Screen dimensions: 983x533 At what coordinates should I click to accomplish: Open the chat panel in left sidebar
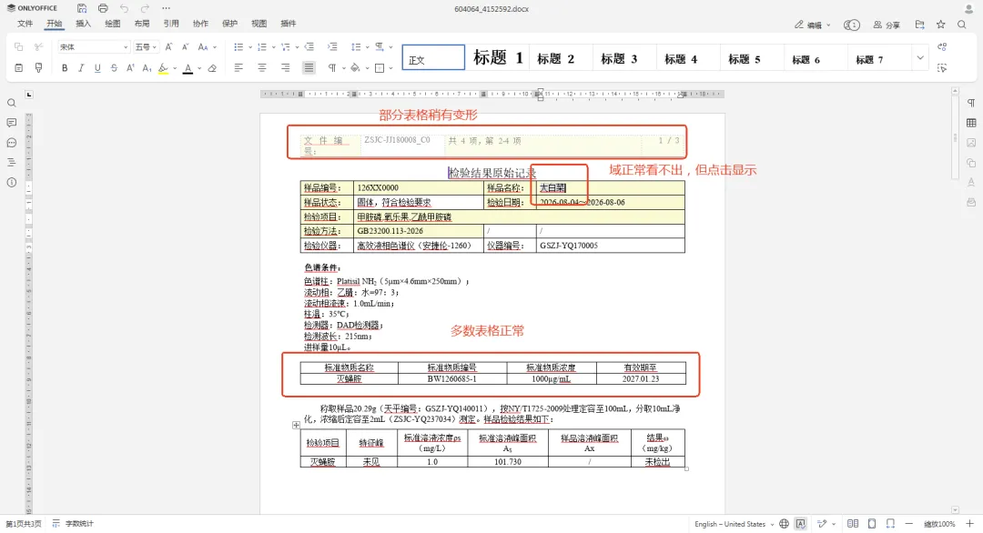pos(11,143)
